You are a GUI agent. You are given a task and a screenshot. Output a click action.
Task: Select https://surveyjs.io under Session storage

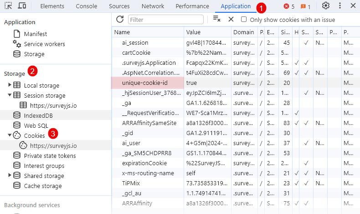(53, 105)
